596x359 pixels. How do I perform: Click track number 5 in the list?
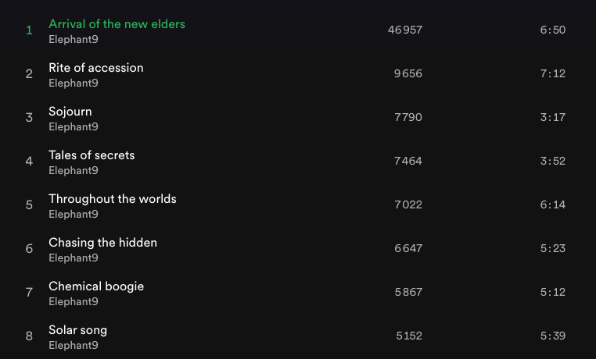29,205
